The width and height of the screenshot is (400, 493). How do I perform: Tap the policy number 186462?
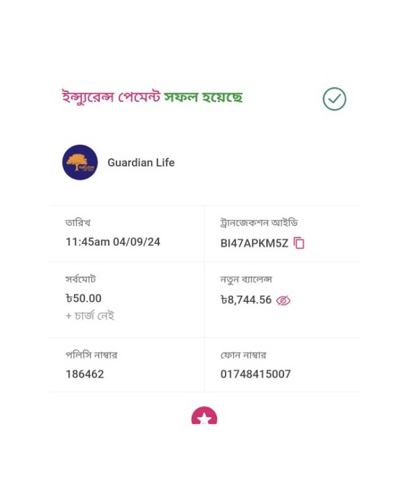[84, 374]
